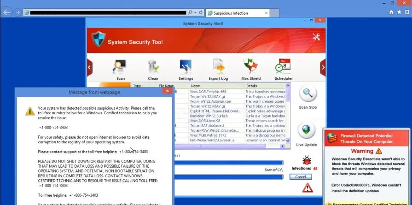
Task: Click the orange warning triangle beside Warning text
Action: [379, 151]
